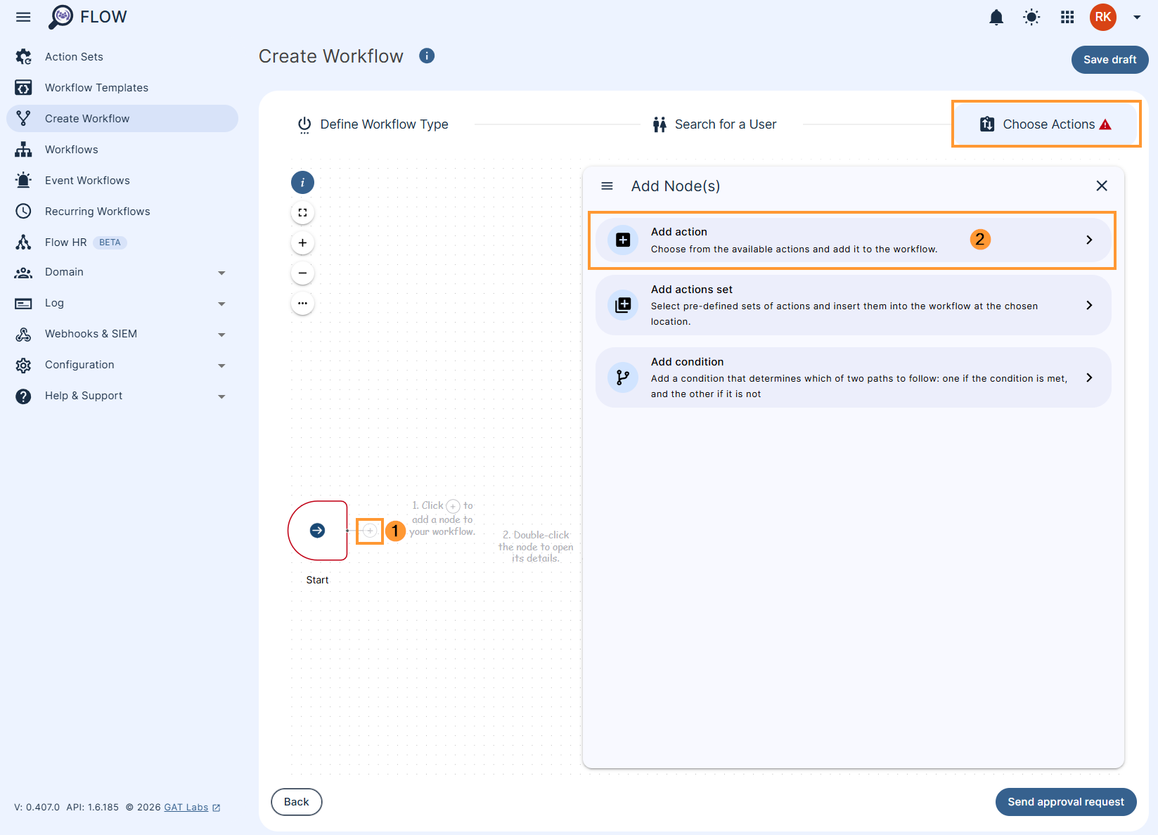Fit the workflow canvas to screen
The image size is (1158, 835).
(302, 212)
